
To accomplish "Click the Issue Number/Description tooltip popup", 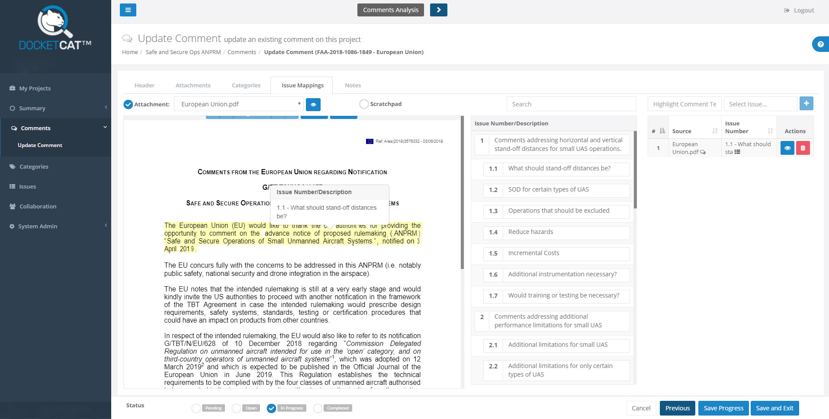I will [330, 204].
